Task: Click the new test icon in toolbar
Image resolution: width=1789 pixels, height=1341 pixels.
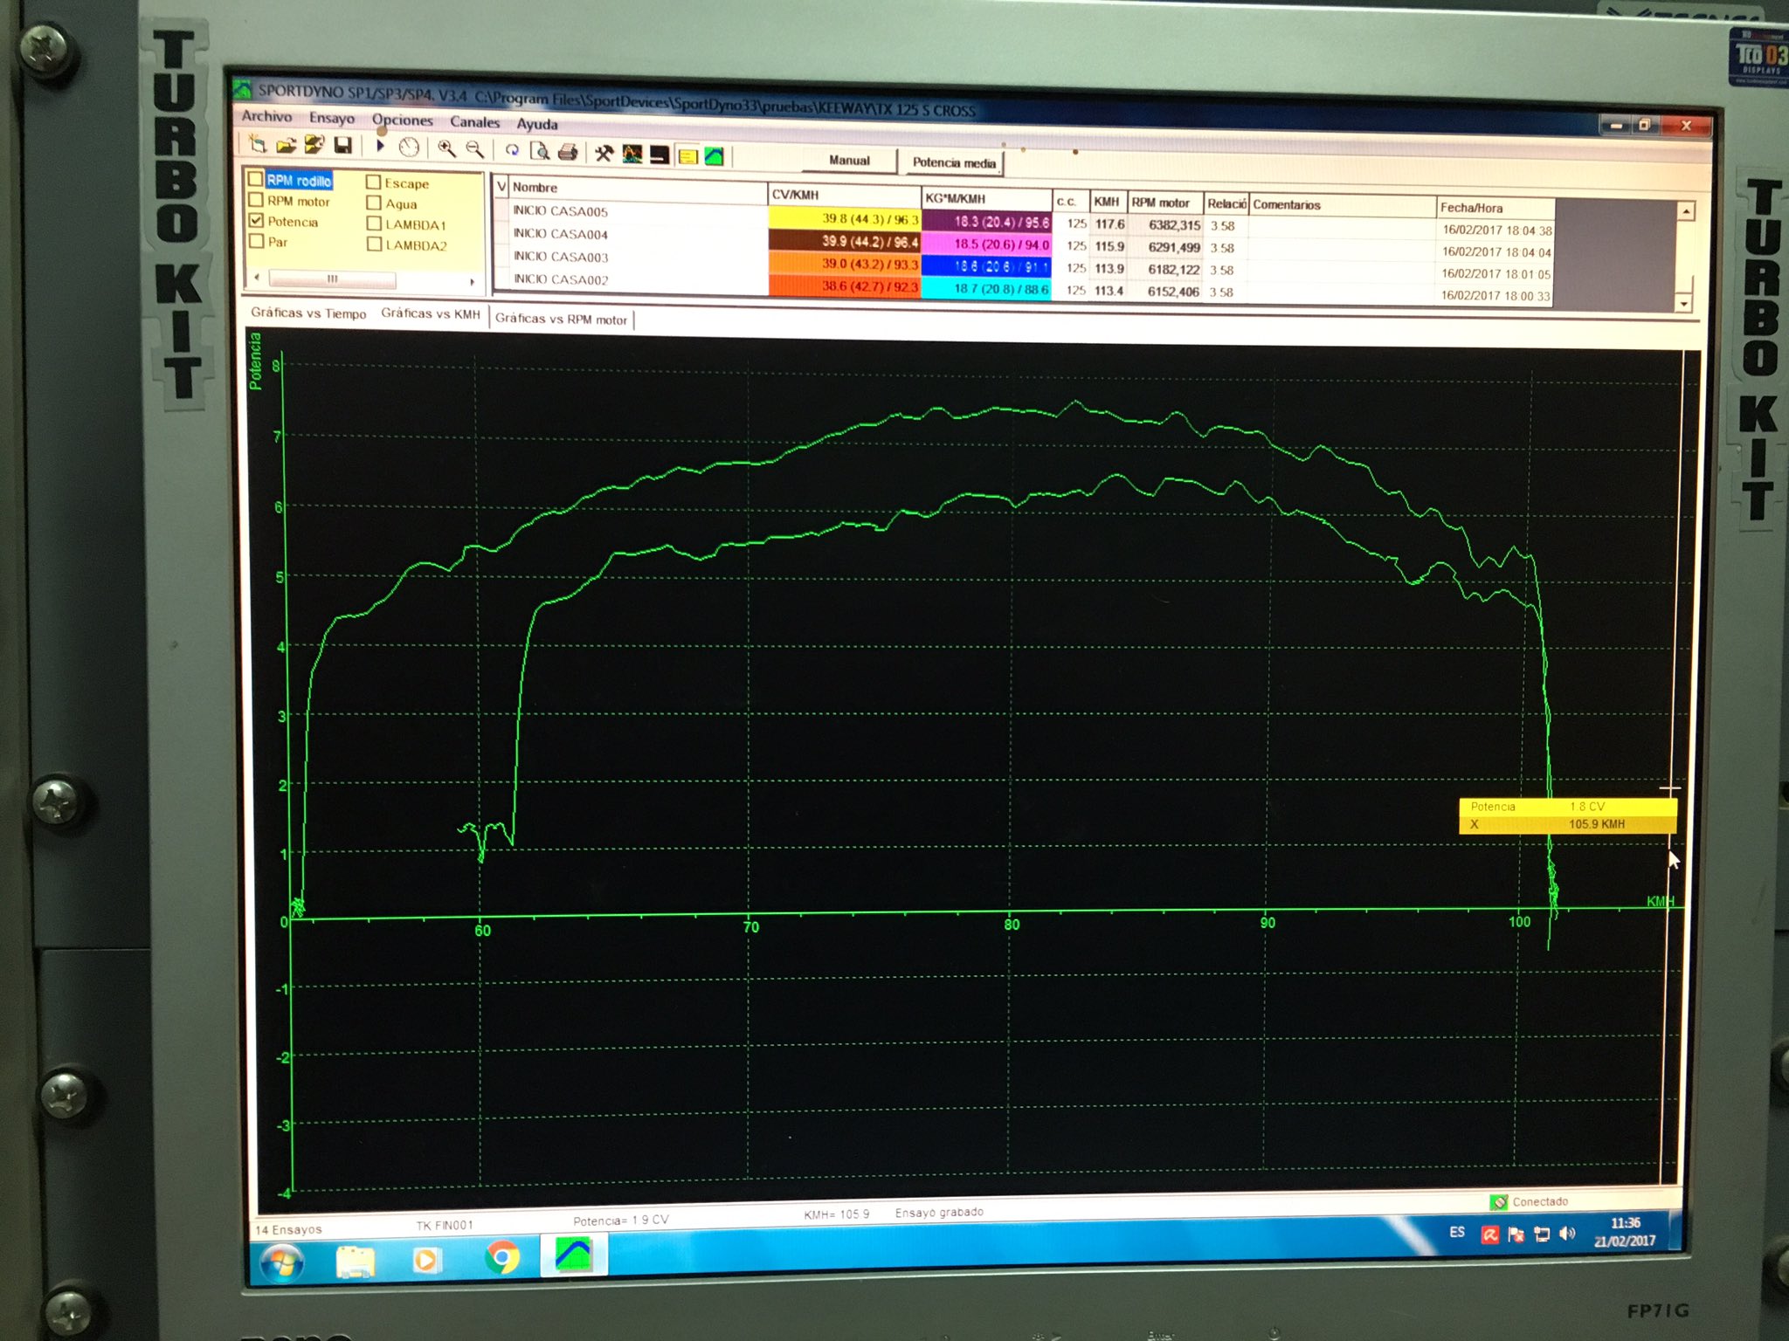Action: [x=258, y=143]
